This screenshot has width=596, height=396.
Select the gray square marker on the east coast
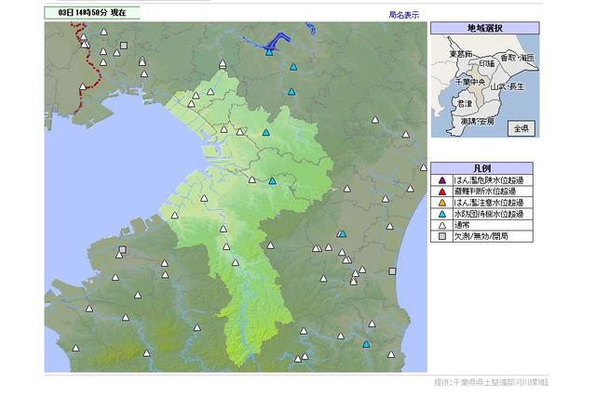pyautogui.click(x=392, y=271)
